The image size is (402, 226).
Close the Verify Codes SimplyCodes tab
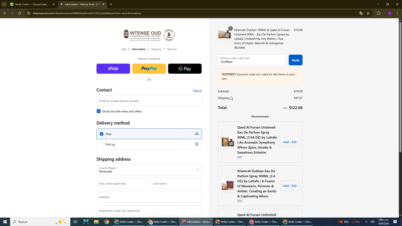click(54, 4)
